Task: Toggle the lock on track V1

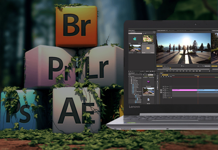Action: pyautogui.click(x=163, y=90)
